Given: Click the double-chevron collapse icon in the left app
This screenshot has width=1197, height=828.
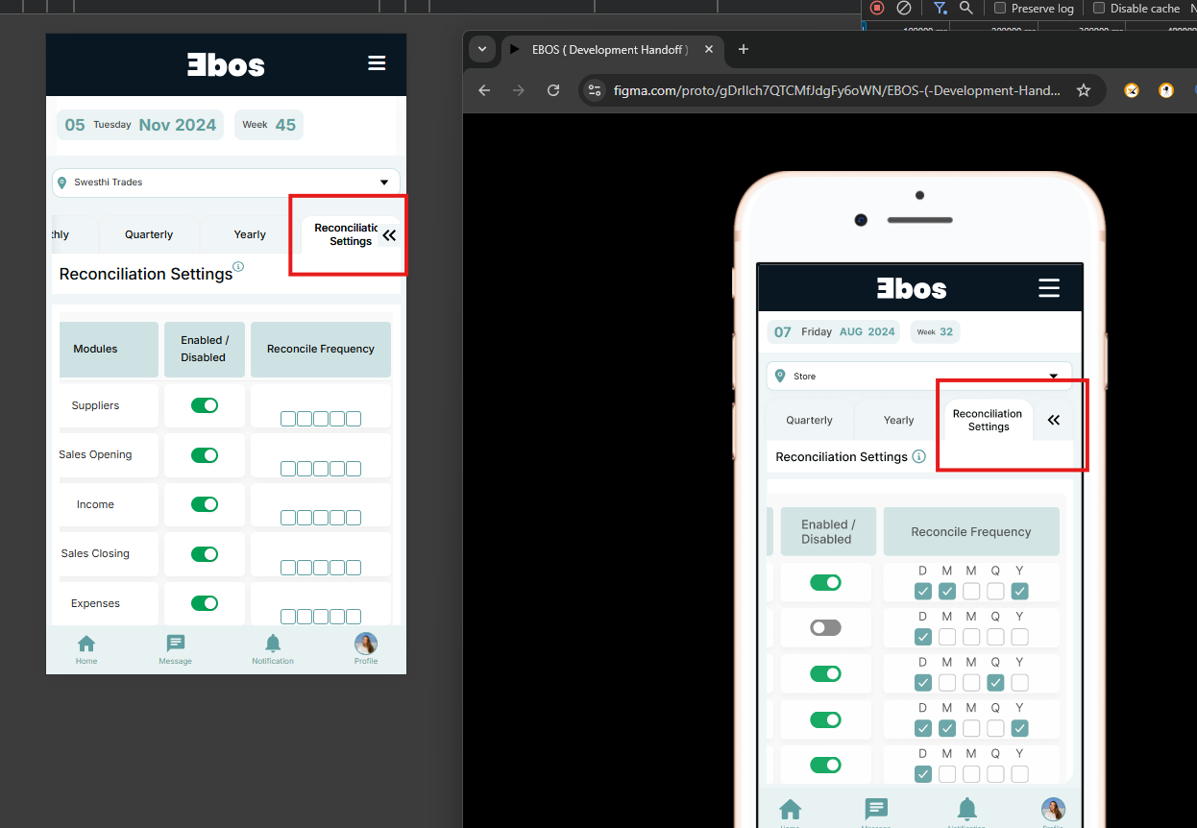Looking at the screenshot, I should [389, 235].
